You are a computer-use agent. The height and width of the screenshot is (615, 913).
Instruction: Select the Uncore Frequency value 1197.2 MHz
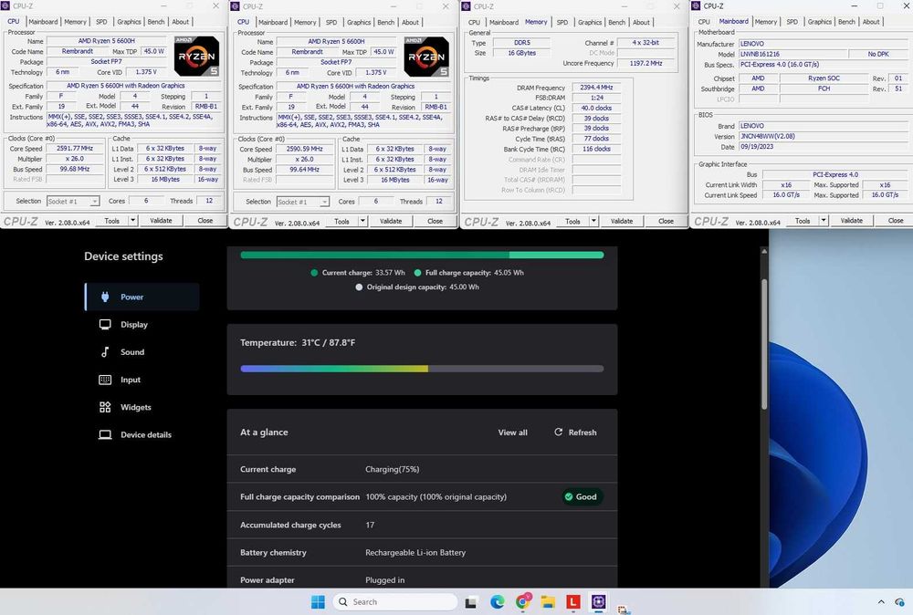(645, 63)
